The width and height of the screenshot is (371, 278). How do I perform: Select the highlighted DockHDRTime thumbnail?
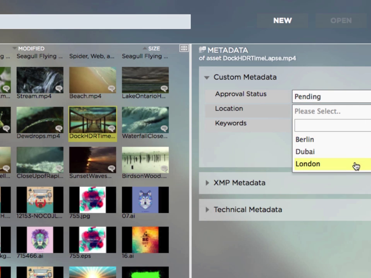tap(92, 120)
